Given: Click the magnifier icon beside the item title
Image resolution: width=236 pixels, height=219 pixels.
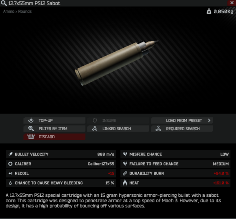Looking at the screenshot, I should 4,3.
